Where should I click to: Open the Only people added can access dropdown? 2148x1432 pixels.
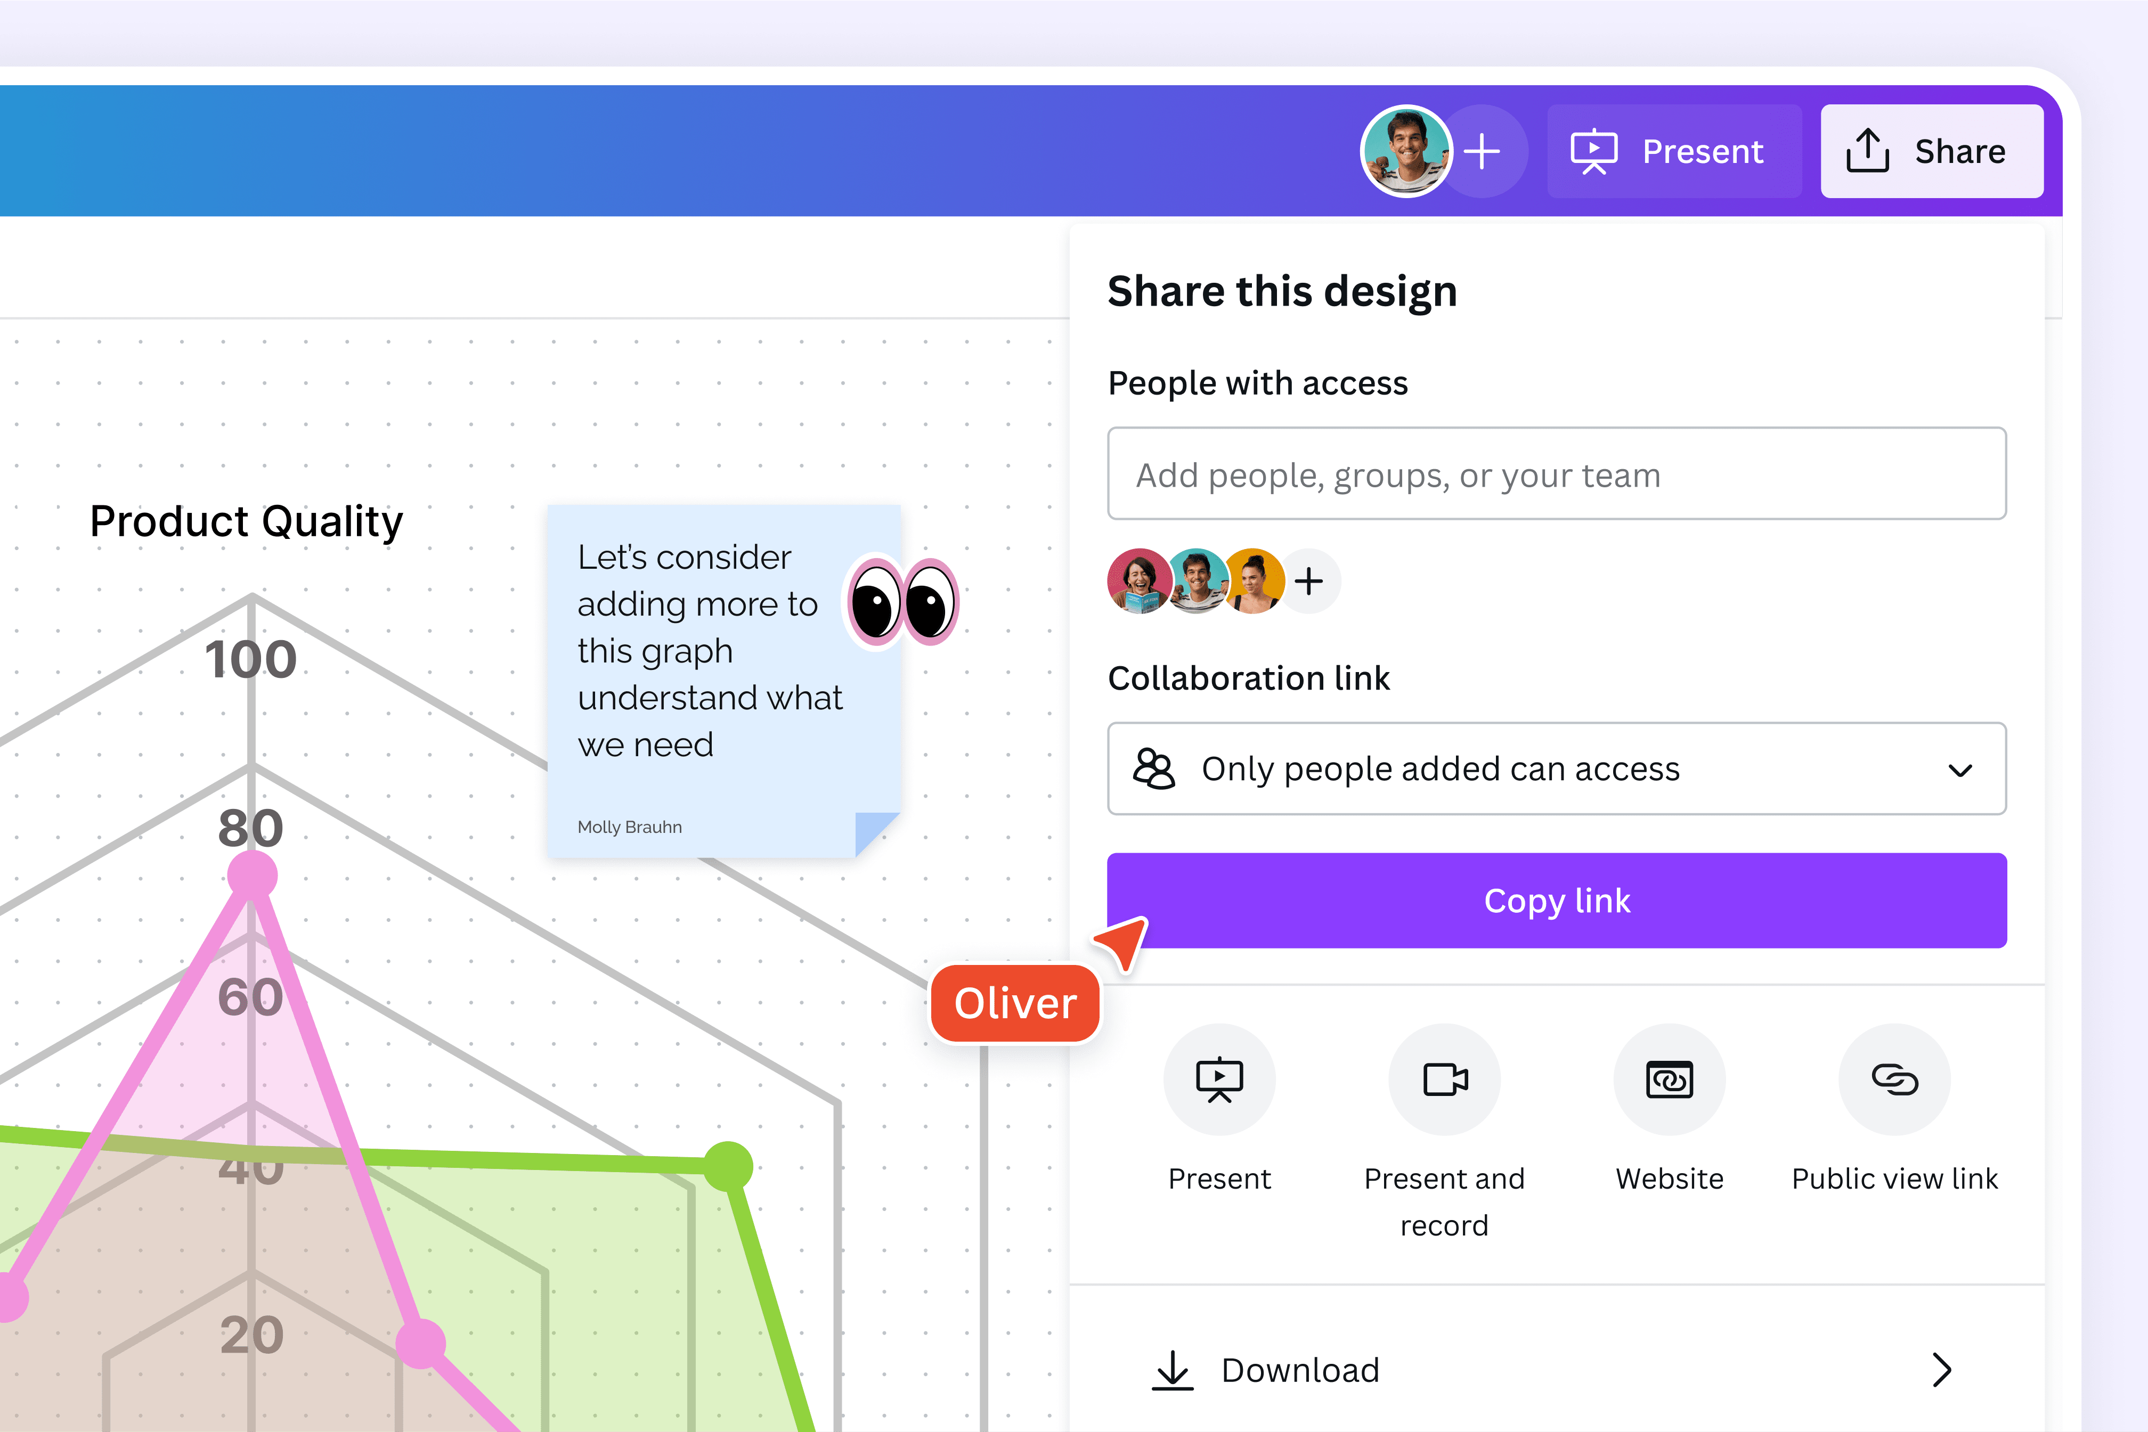1555,769
